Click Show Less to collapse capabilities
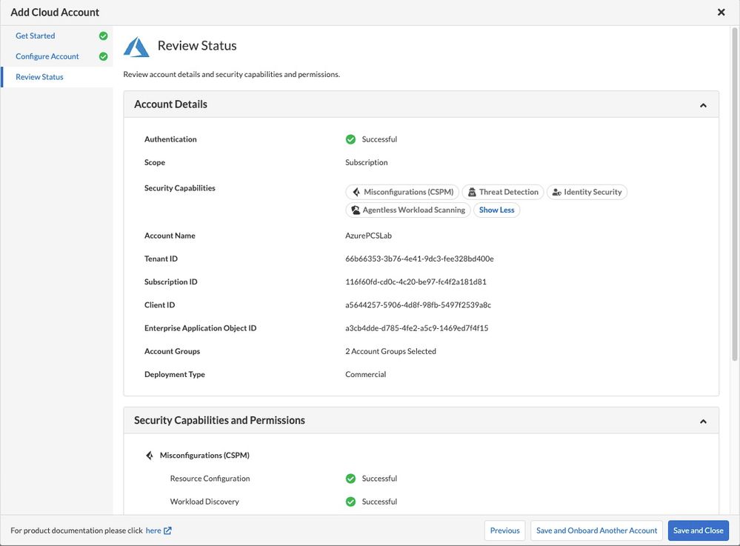Viewport: 740px width, 546px height. pyautogui.click(x=496, y=210)
